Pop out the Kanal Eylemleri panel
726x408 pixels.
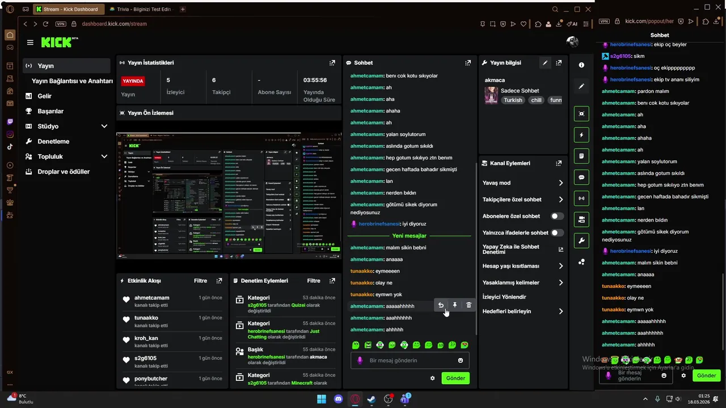[x=559, y=163]
